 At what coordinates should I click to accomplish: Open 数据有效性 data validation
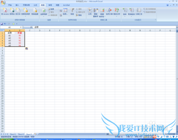point(102,13)
